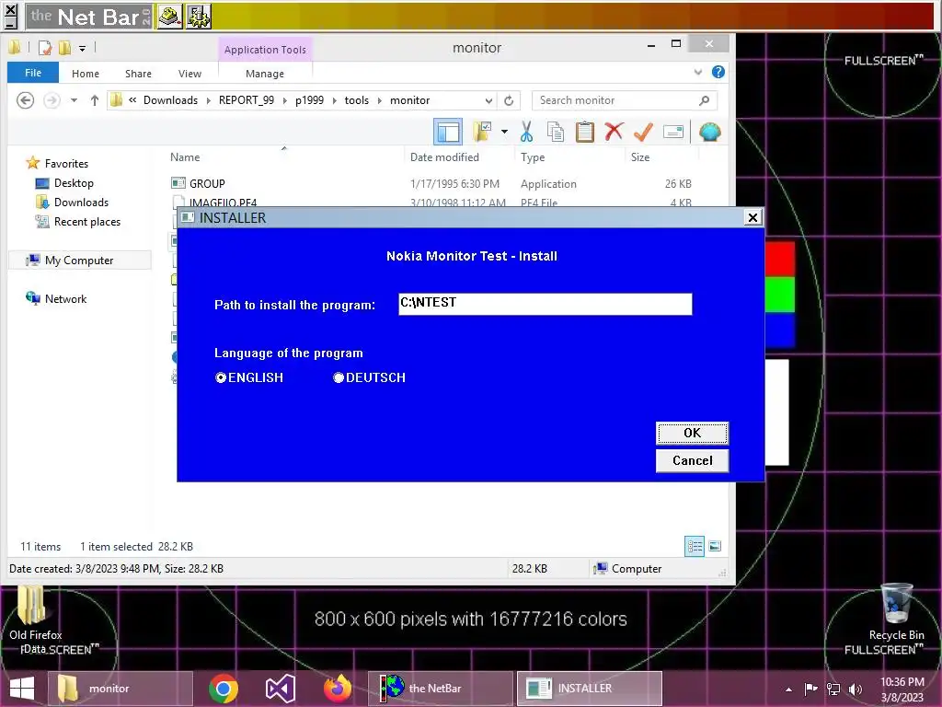Click the search magnifier icon

pos(704,100)
